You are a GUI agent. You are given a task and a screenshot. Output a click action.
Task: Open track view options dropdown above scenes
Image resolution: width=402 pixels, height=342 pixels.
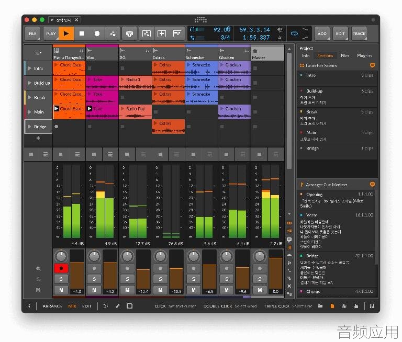click(x=38, y=52)
